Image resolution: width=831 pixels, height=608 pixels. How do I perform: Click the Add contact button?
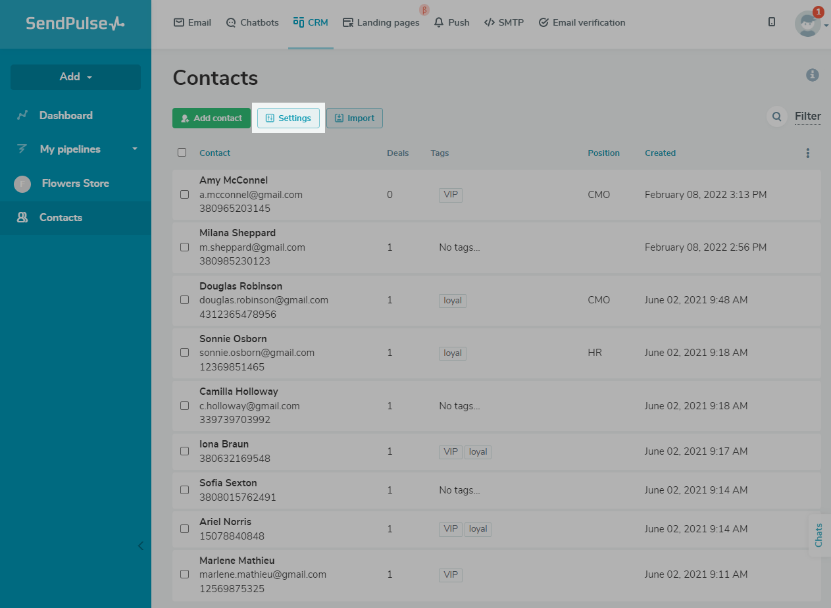pyautogui.click(x=211, y=118)
